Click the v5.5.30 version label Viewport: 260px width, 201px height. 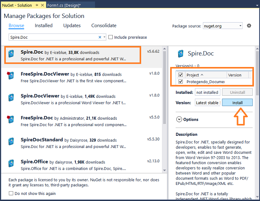coord(153,139)
